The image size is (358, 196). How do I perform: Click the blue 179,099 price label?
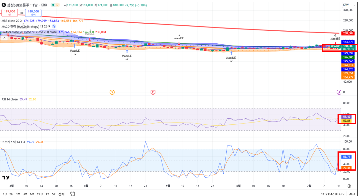pyautogui.click(x=348, y=53)
